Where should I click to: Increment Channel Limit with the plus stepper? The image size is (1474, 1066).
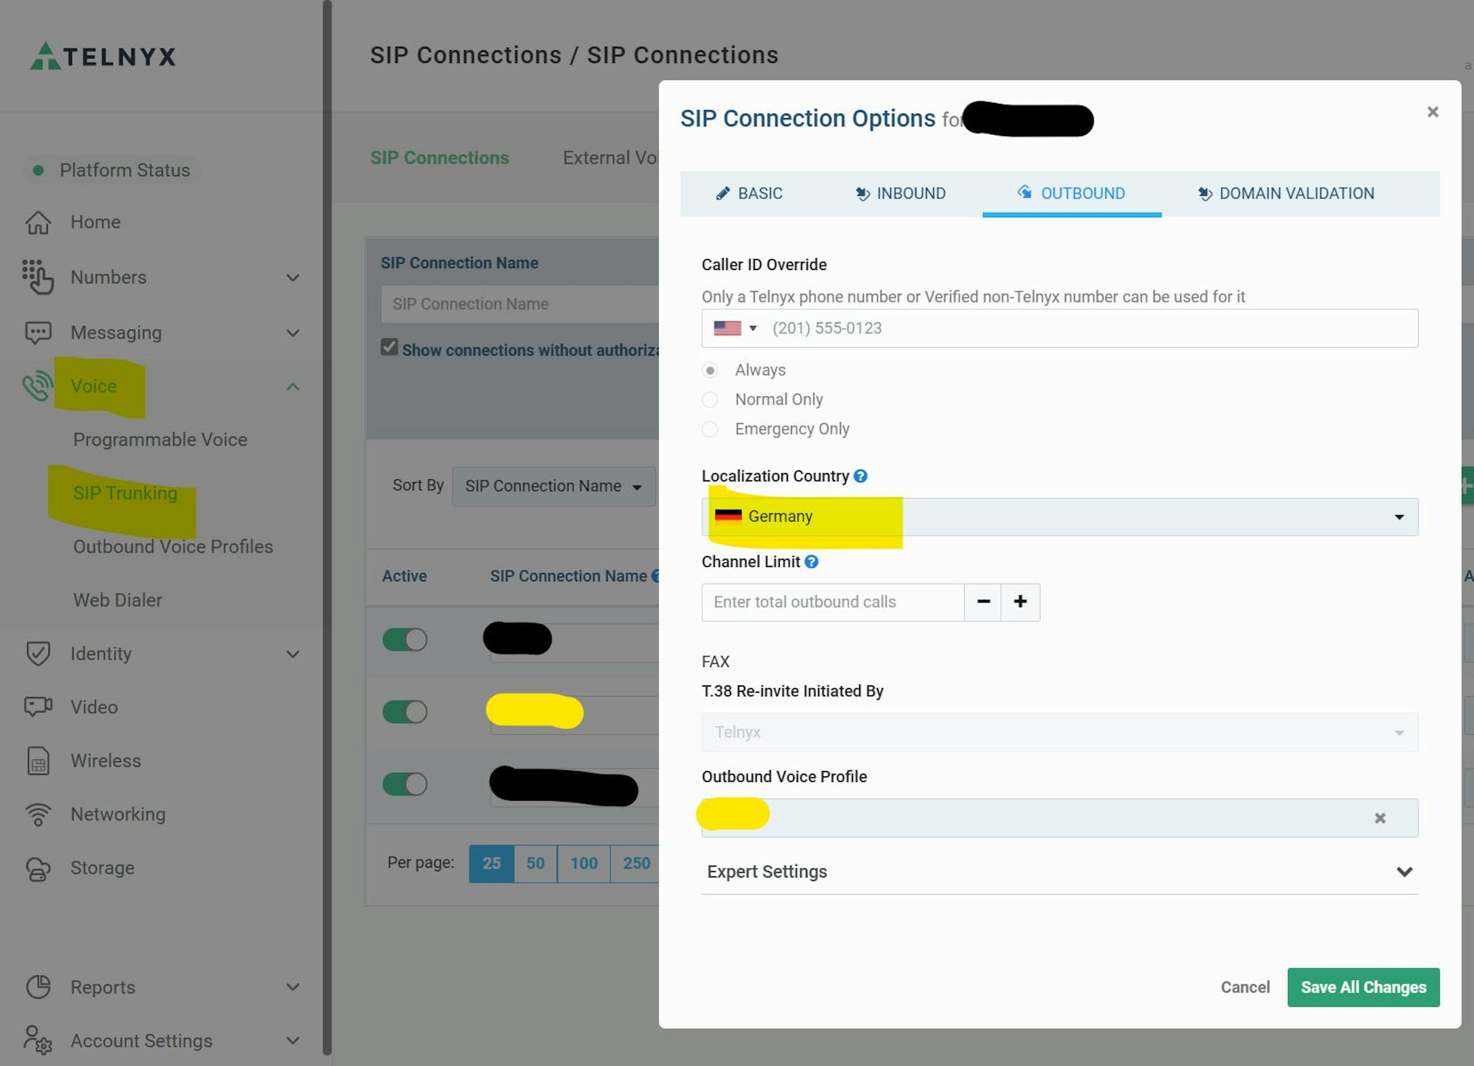[x=1020, y=602]
